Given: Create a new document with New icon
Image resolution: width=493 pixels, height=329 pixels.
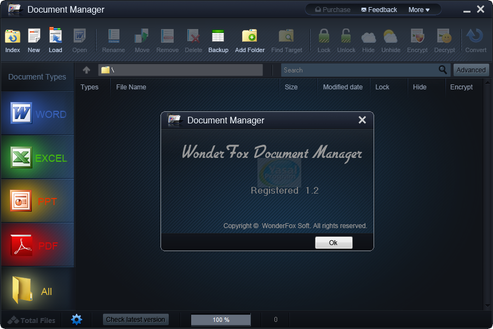Looking at the screenshot, I should point(34,40).
